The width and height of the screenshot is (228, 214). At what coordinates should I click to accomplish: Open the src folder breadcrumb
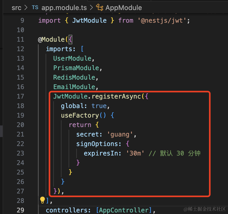(x=16, y=8)
